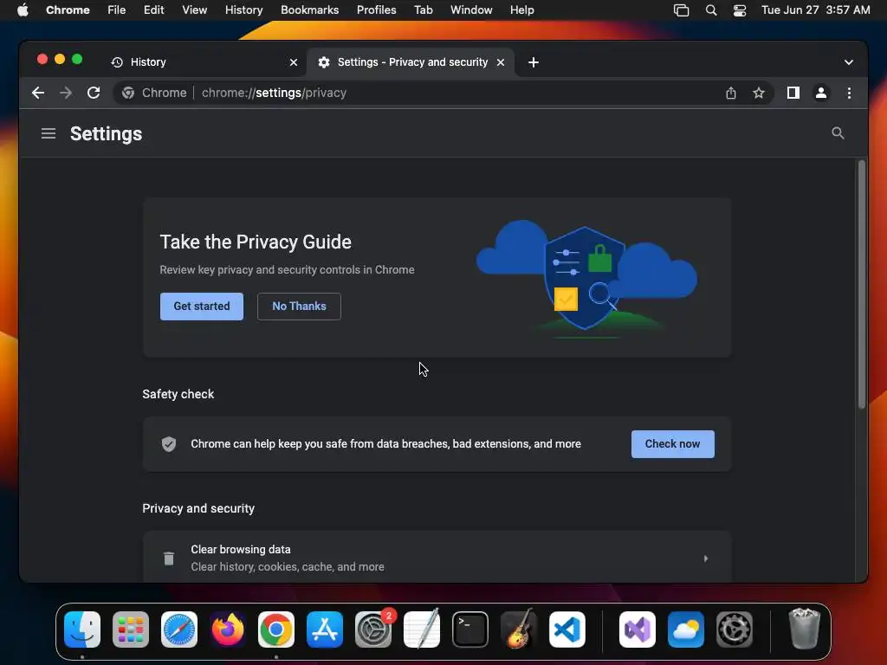Screen dimensions: 887x665
Task: Open the File menu
Action: pyautogui.click(x=117, y=10)
